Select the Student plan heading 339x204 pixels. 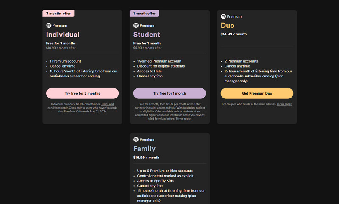pyautogui.click(x=147, y=35)
